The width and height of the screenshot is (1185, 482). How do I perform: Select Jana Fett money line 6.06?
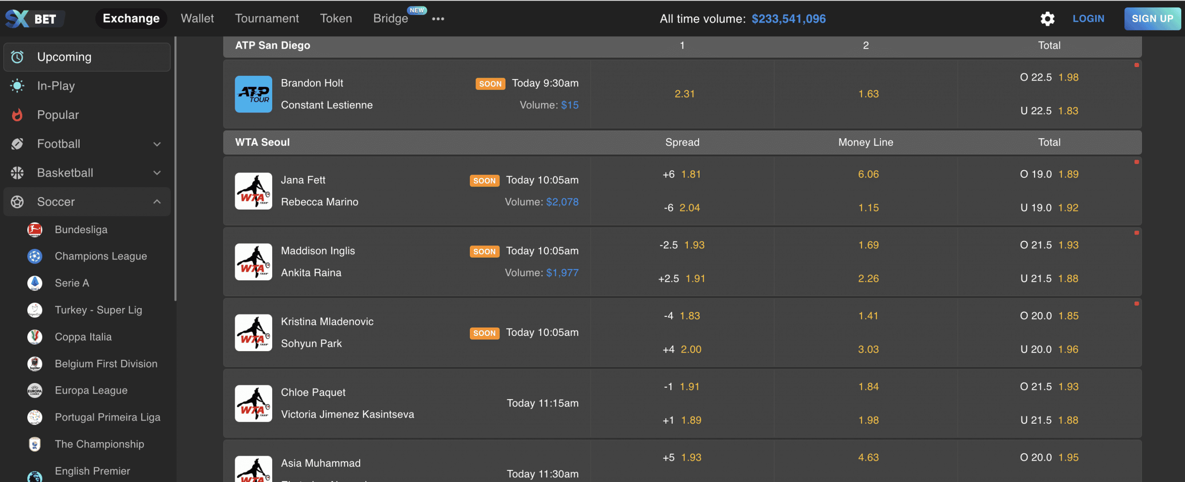pos(868,174)
